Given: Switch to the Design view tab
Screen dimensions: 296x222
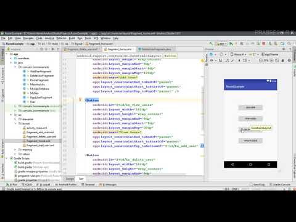Looking at the screenshot, I should pos(70,179).
